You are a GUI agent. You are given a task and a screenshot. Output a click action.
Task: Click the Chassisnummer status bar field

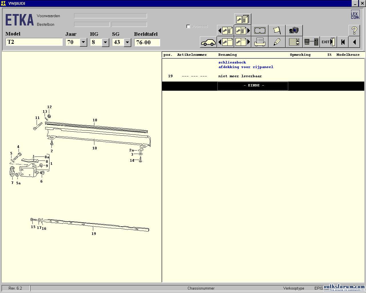pyautogui.click(x=201, y=288)
